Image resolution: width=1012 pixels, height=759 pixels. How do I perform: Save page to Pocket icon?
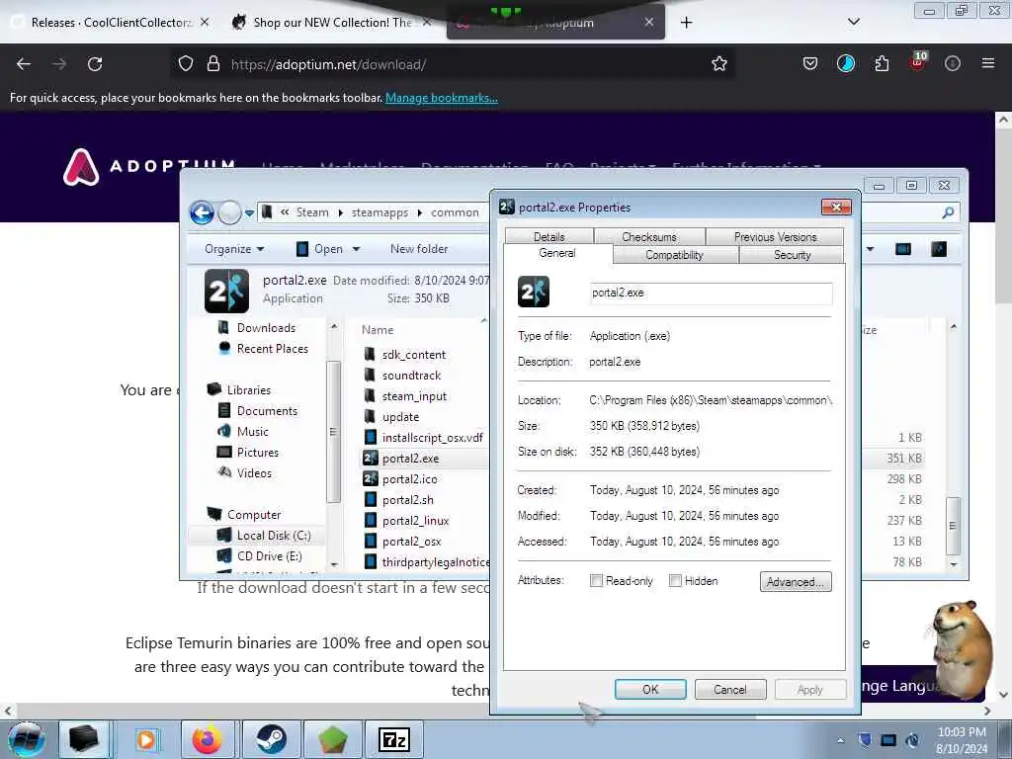pos(810,64)
